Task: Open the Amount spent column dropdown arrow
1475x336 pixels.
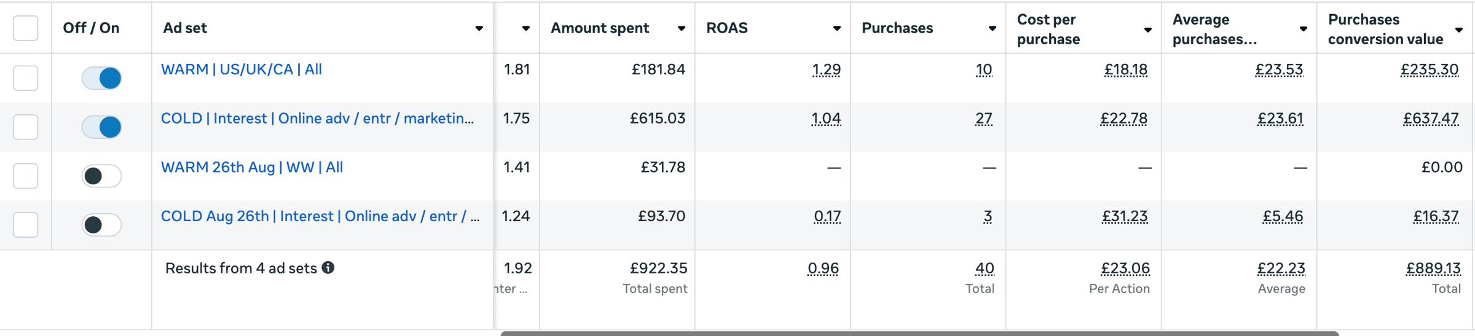Action: click(681, 28)
